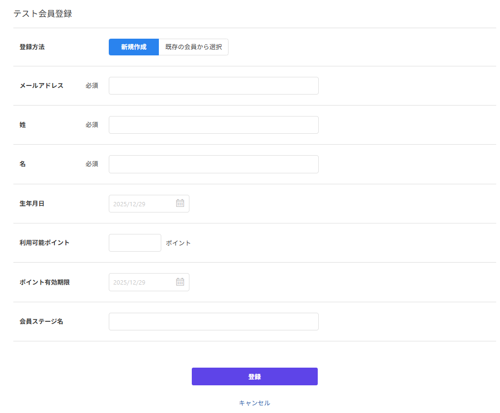Select the 新規作成 registration method
The image size is (500, 413).
point(134,47)
